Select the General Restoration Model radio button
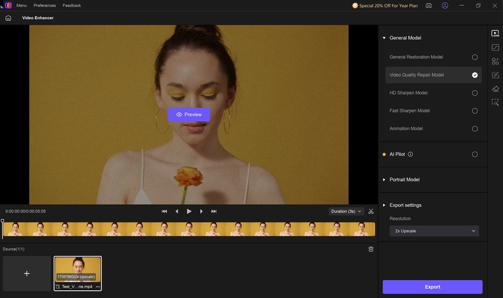 click(x=475, y=57)
